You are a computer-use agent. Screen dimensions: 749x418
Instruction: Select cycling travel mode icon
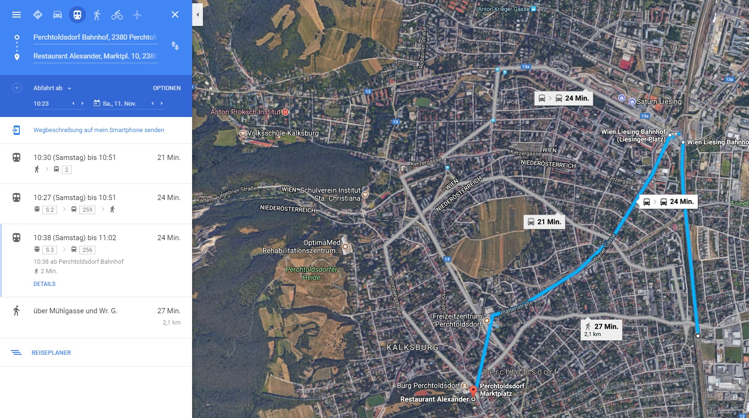pos(117,15)
